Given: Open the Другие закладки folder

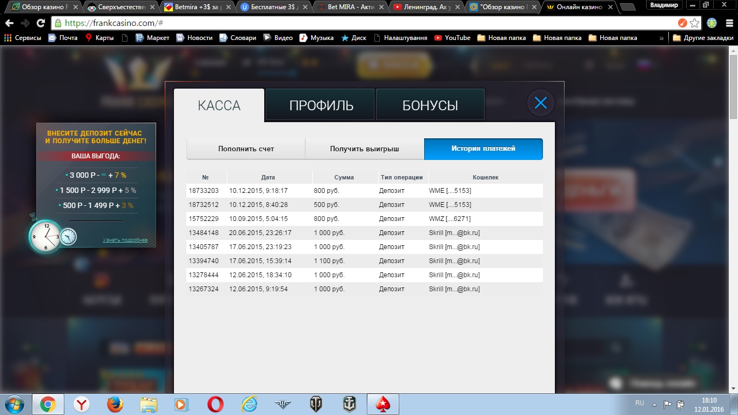Looking at the screenshot, I should [x=702, y=38].
